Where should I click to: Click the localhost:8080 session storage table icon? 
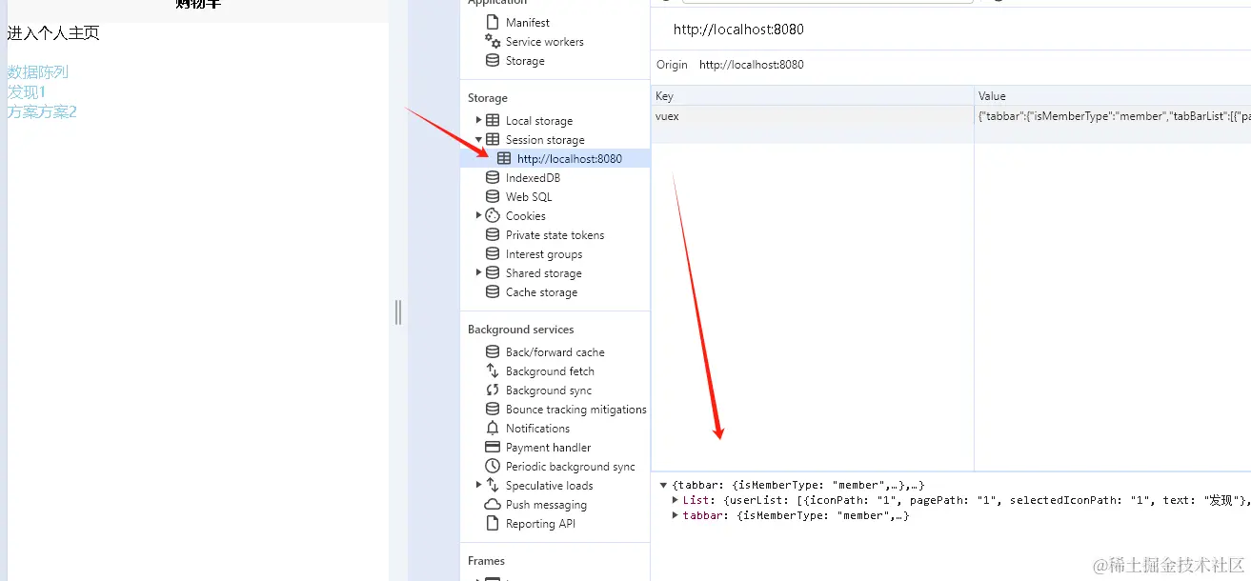tap(504, 158)
